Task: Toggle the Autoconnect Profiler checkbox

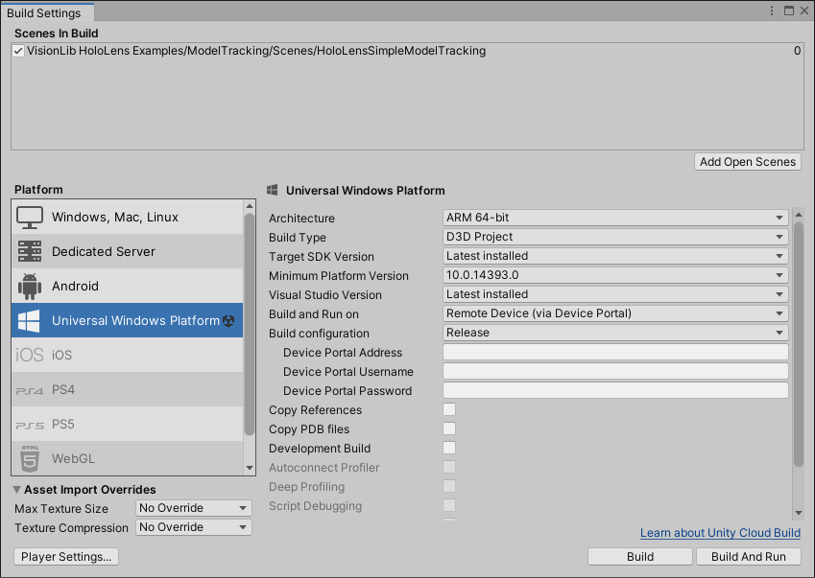Action: (449, 467)
